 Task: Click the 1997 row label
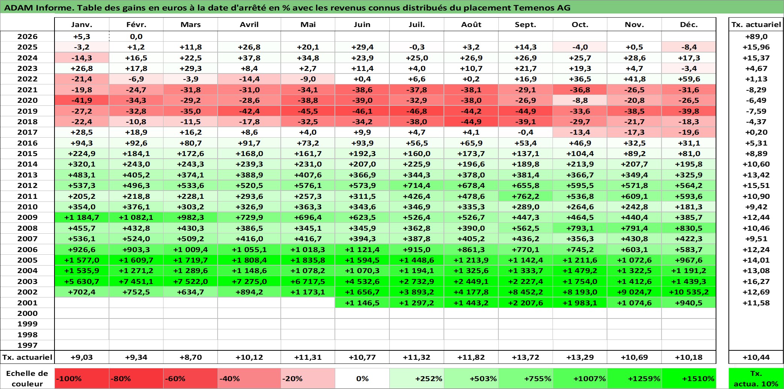tap(27, 345)
